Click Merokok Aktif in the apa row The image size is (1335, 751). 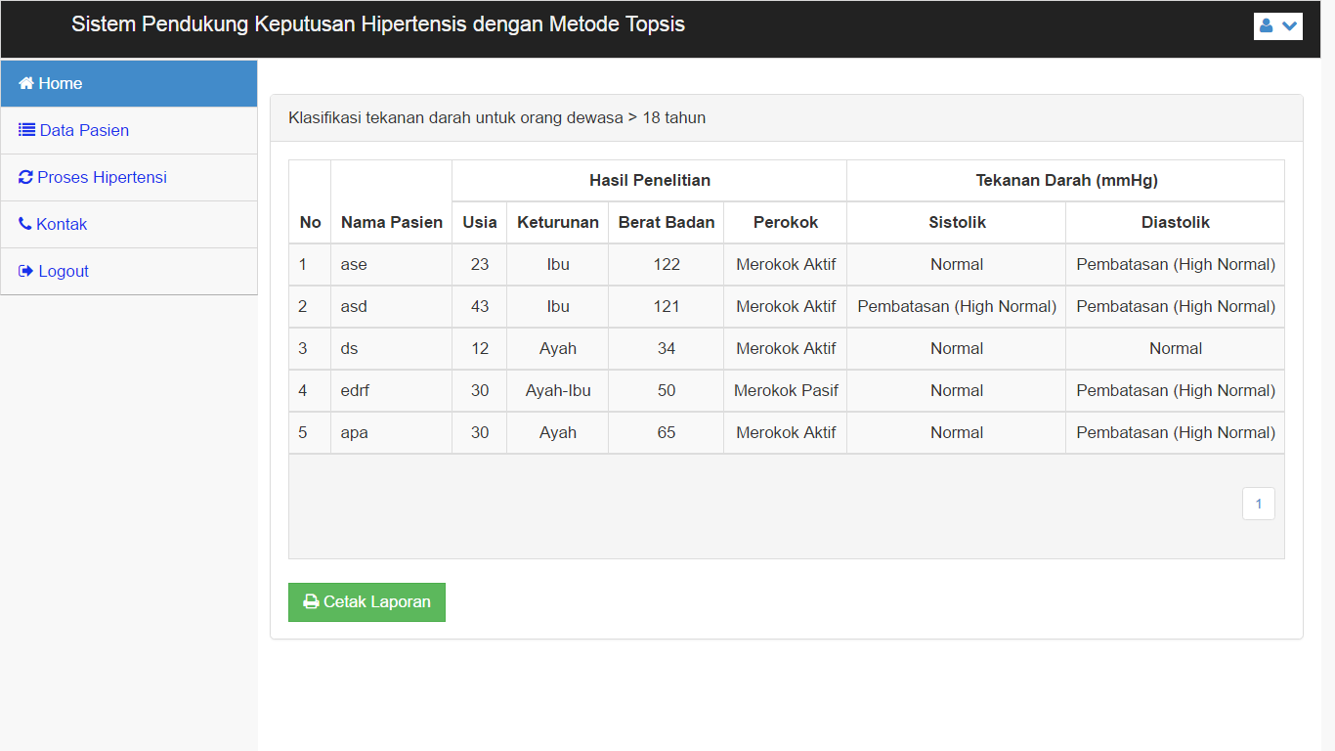coord(786,432)
